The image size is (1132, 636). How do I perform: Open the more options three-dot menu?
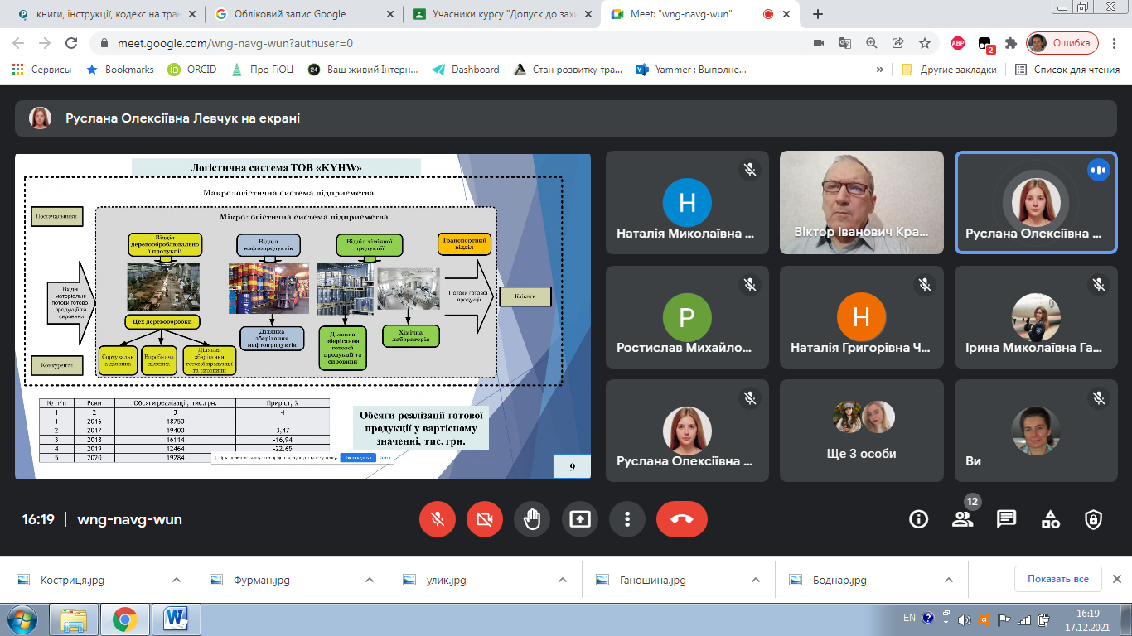(627, 519)
